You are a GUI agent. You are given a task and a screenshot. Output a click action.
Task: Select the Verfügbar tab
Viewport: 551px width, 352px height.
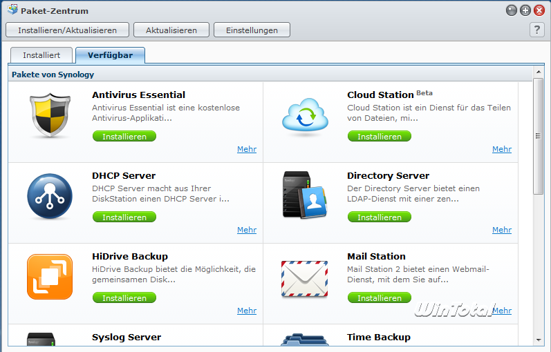pos(110,55)
